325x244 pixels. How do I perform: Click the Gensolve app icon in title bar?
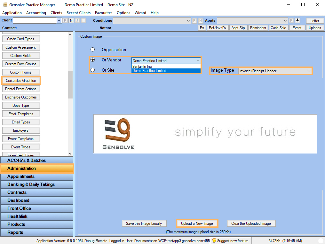tap(5, 4)
